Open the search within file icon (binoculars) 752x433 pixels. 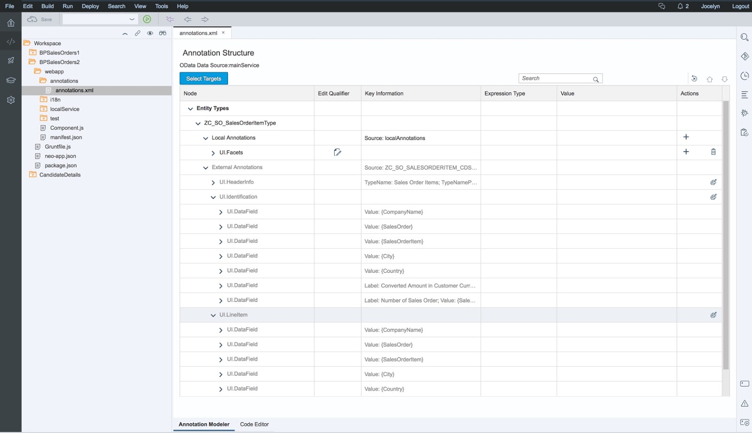point(163,33)
